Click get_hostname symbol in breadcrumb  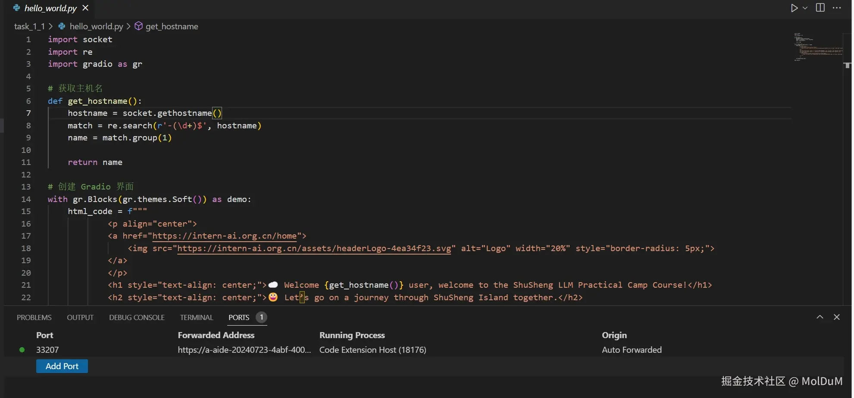[172, 26]
